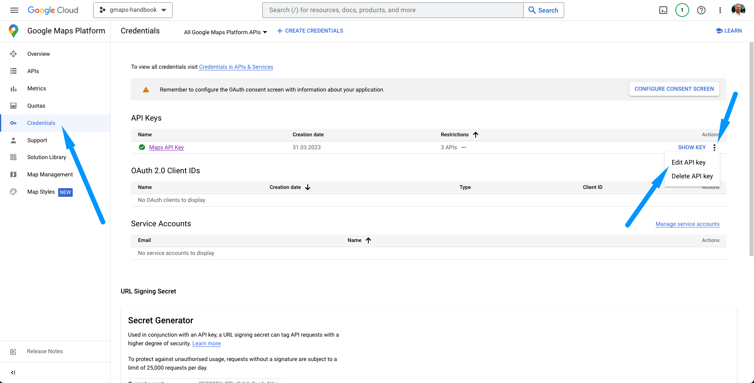Sort service accounts by Name arrow
The width and height of the screenshot is (754, 383).
(368, 240)
